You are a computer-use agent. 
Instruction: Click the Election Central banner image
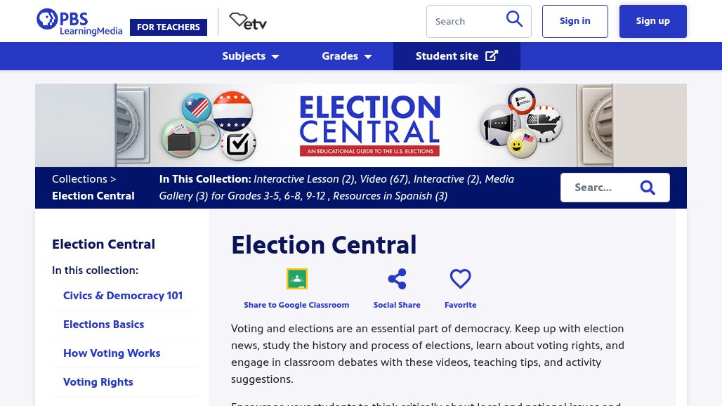(361, 125)
